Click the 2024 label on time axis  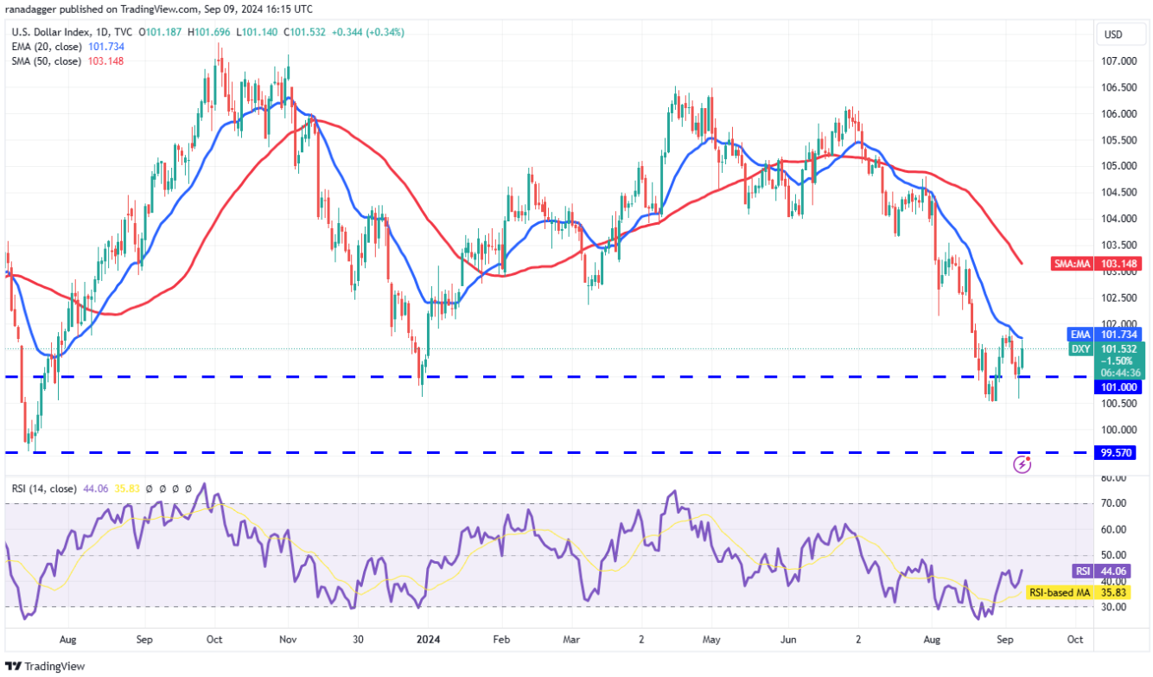[428, 641]
